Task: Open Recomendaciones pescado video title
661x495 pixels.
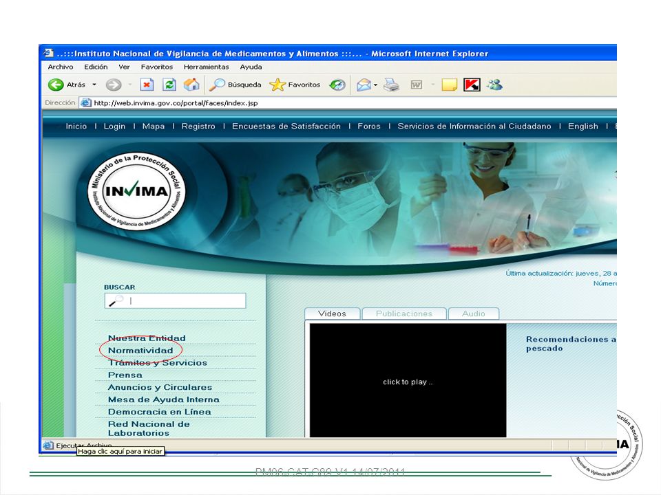Action: [571, 344]
